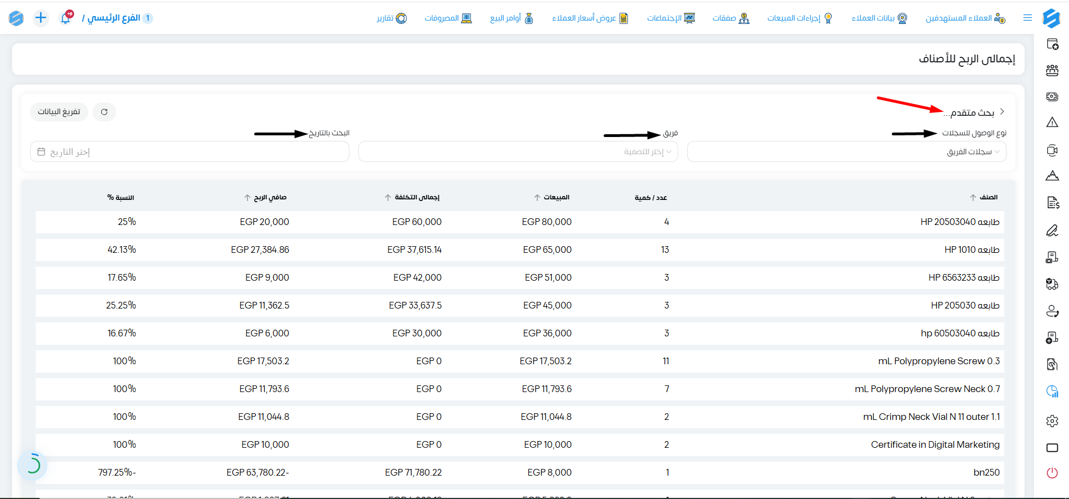Open the receipt with cash icon
1069x499 pixels.
[1052, 257]
